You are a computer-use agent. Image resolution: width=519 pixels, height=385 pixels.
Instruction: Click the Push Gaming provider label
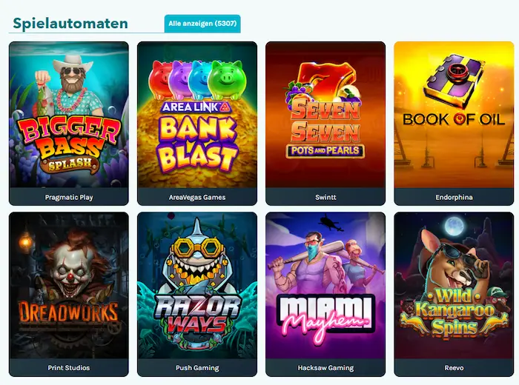197,368
